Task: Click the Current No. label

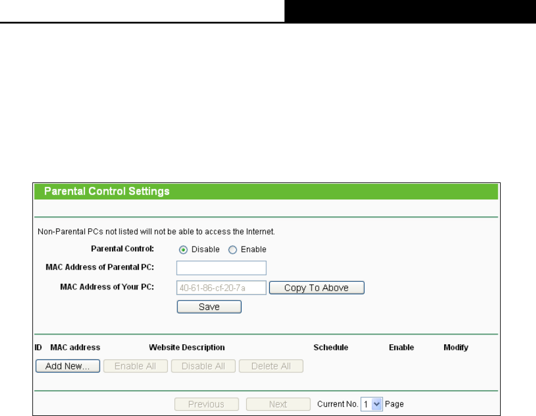Action: tap(338, 404)
